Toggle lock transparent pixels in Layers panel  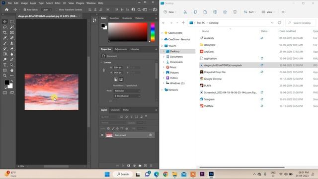point(108,128)
